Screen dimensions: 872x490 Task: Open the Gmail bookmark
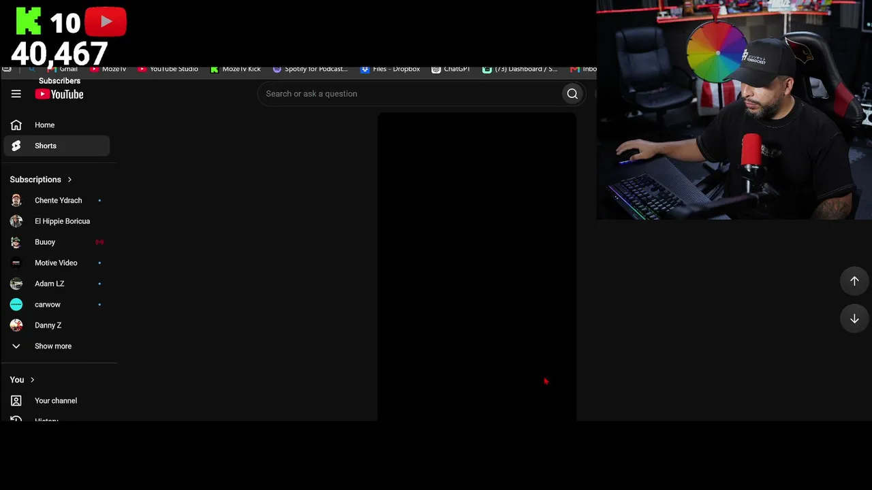63,69
